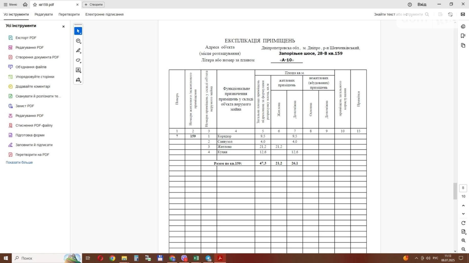Show hidden system tray icons
The image size is (469, 263).
coord(416,258)
